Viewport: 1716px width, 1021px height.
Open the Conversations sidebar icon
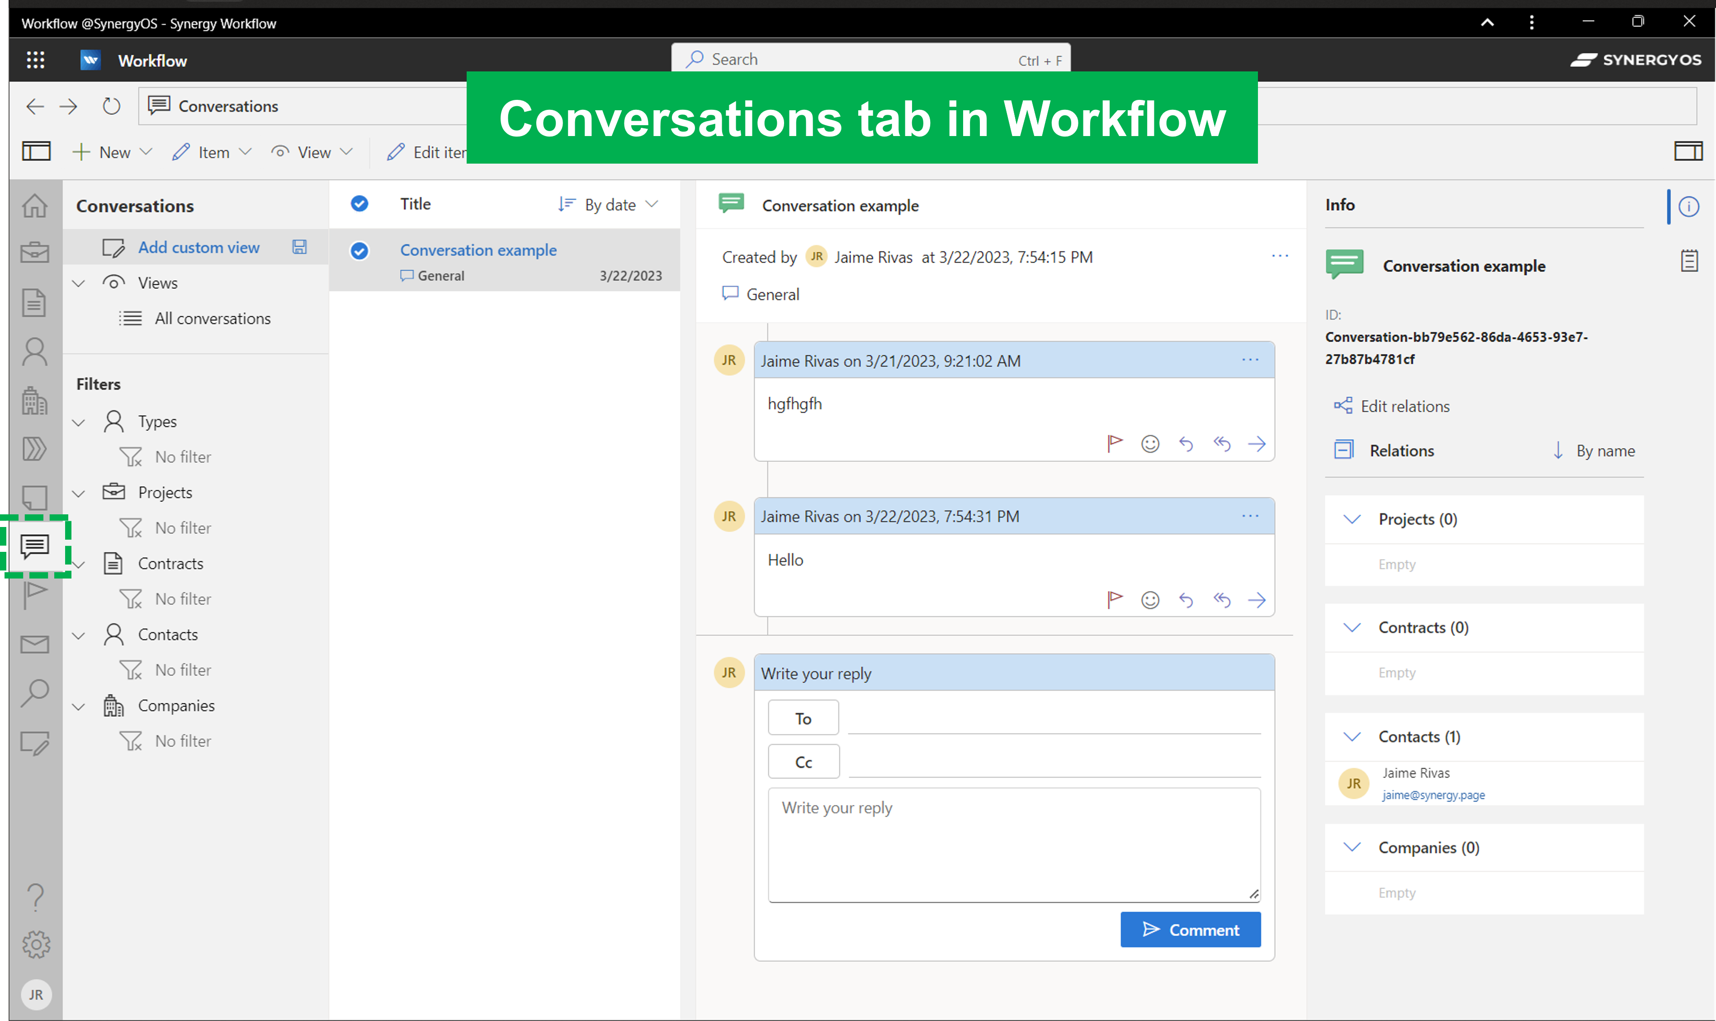click(35, 546)
